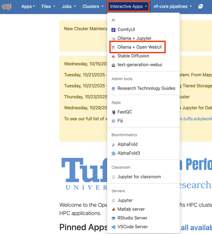Click the 'Servers' section header
This screenshot has height=234, width=212.
(118, 191)
